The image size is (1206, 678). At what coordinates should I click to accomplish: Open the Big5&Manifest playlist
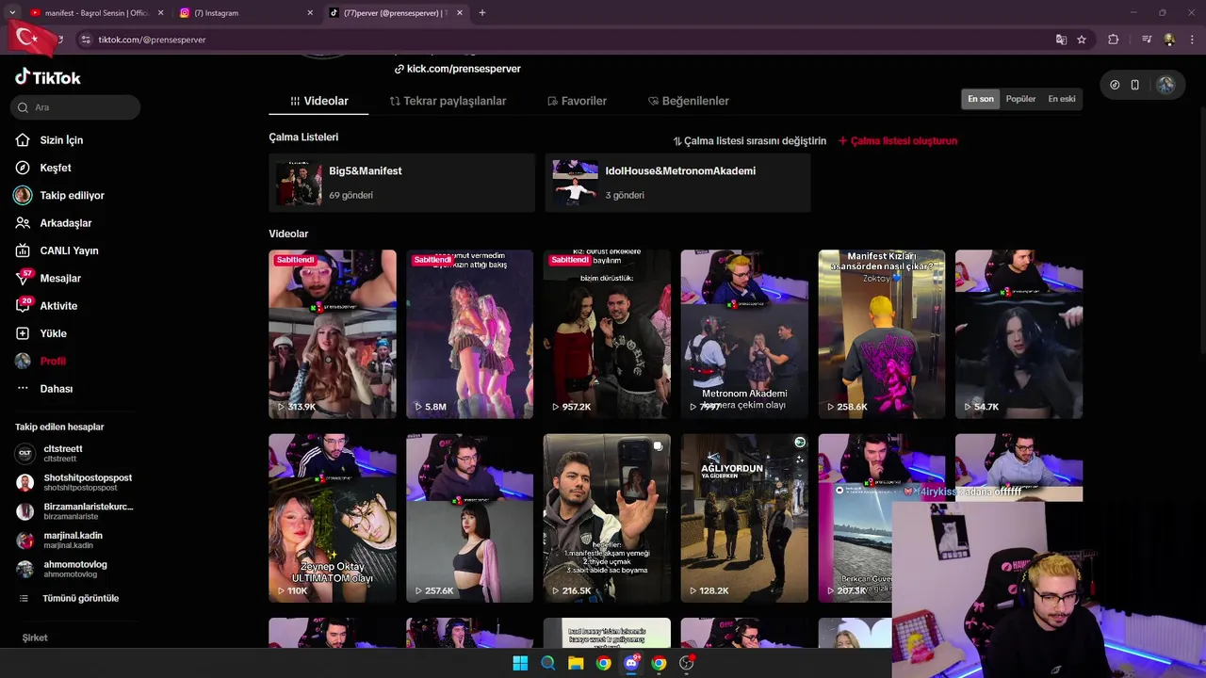point(401,183)
